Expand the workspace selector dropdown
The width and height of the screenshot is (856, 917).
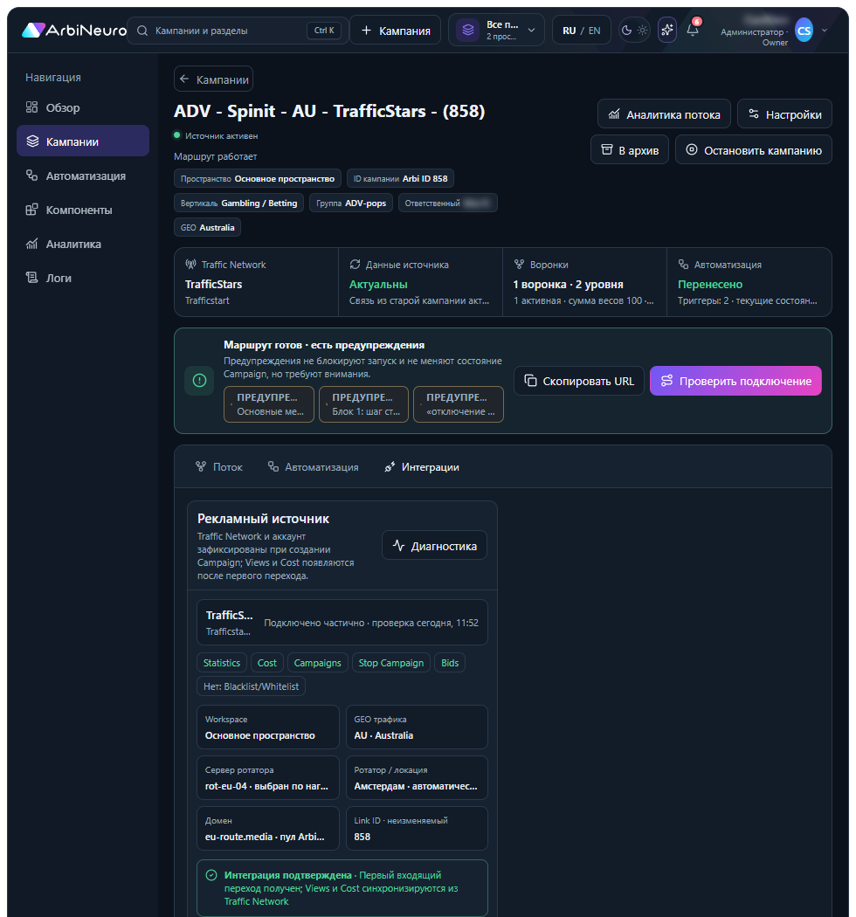tap(497, 30)
